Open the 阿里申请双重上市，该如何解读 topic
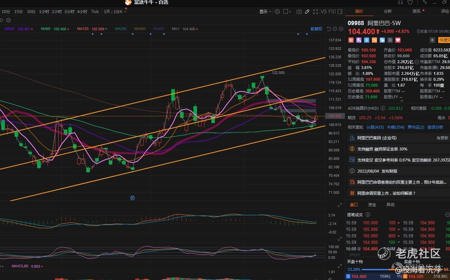Screen dimensions: 450x280 point(399,193)
